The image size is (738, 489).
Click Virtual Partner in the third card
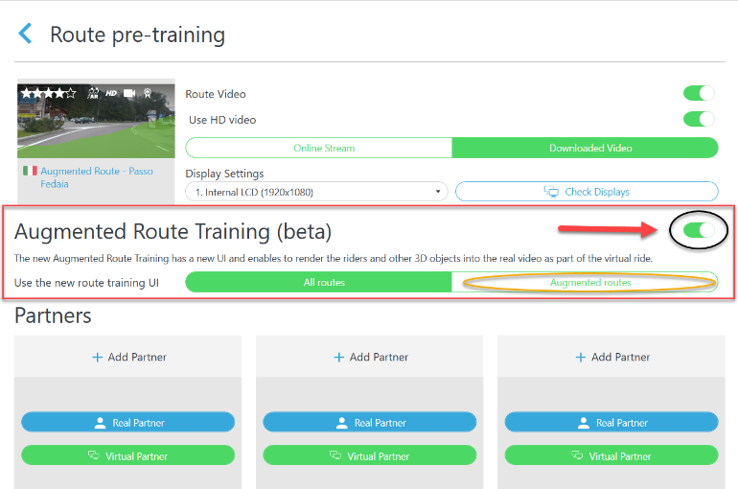pos(611,455)
